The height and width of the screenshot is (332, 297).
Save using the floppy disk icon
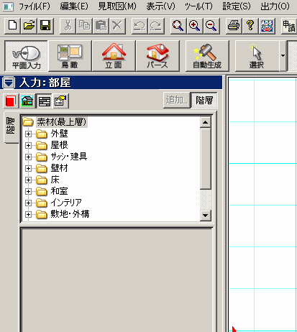45,25
